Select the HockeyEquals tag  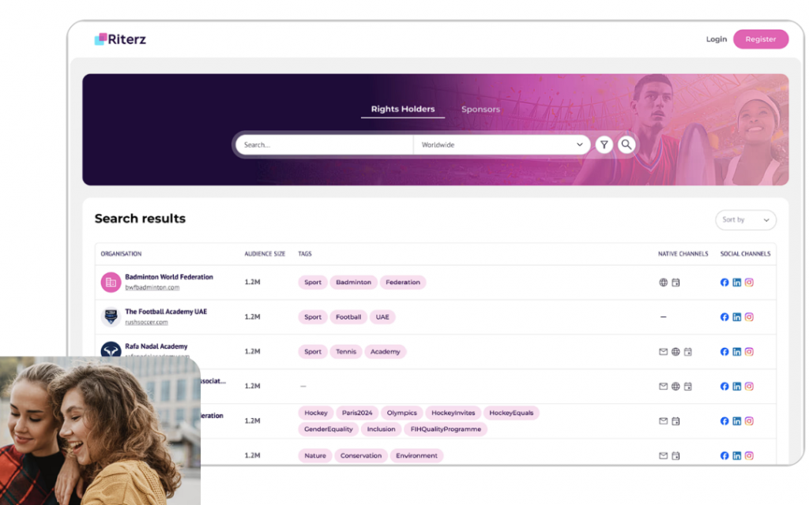511,413
